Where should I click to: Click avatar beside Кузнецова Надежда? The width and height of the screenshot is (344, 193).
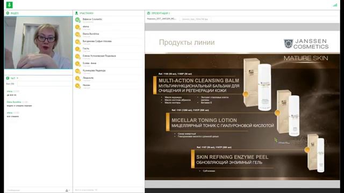[77, 71]
